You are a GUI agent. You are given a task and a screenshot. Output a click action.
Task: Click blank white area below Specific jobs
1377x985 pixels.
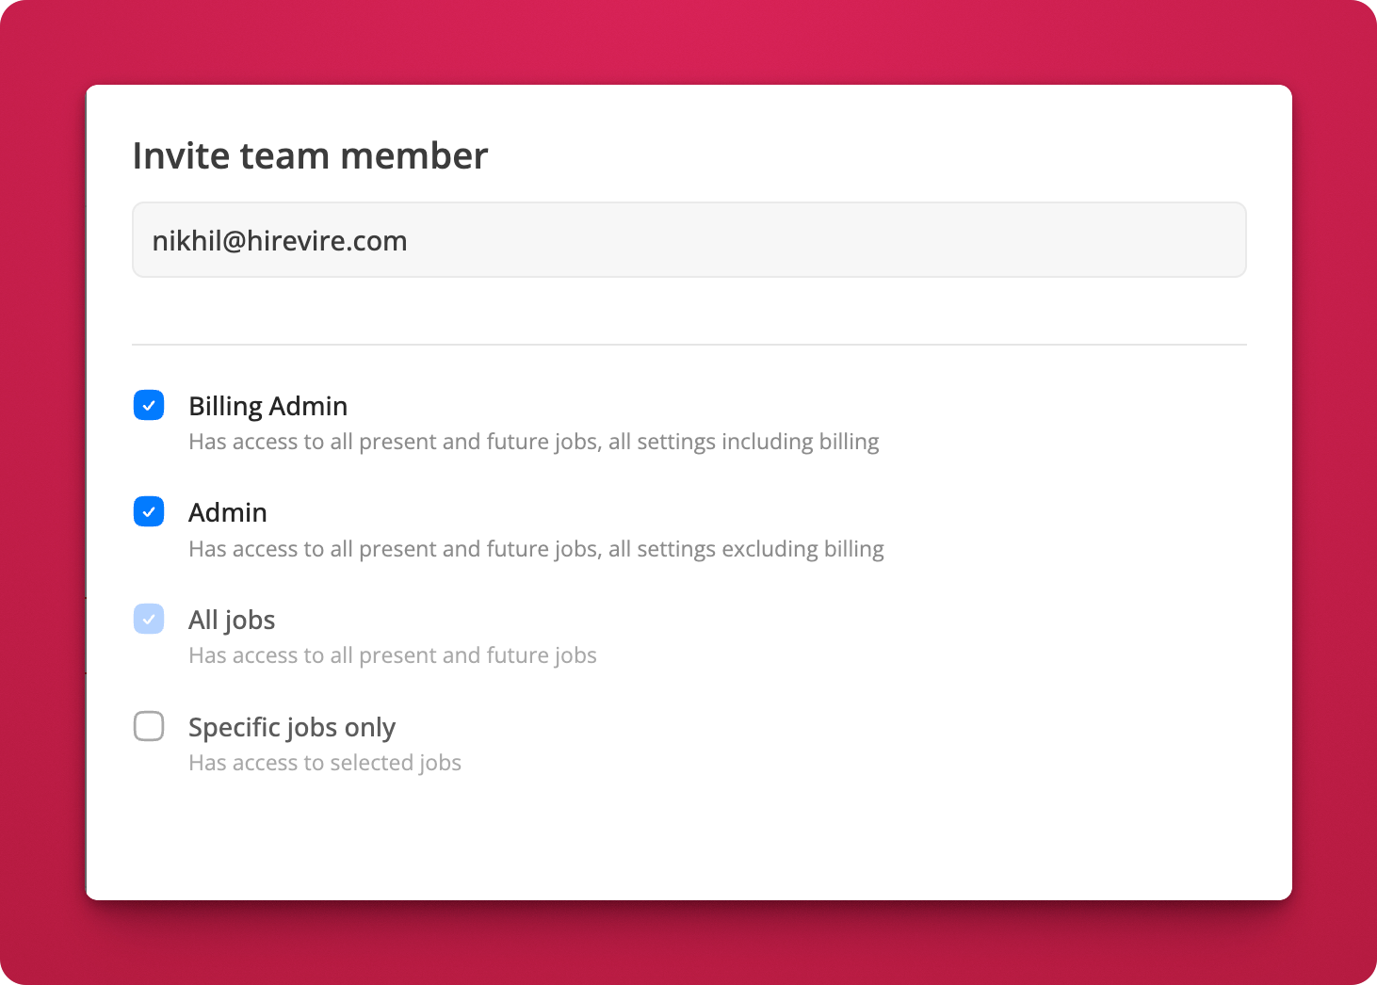688,838
